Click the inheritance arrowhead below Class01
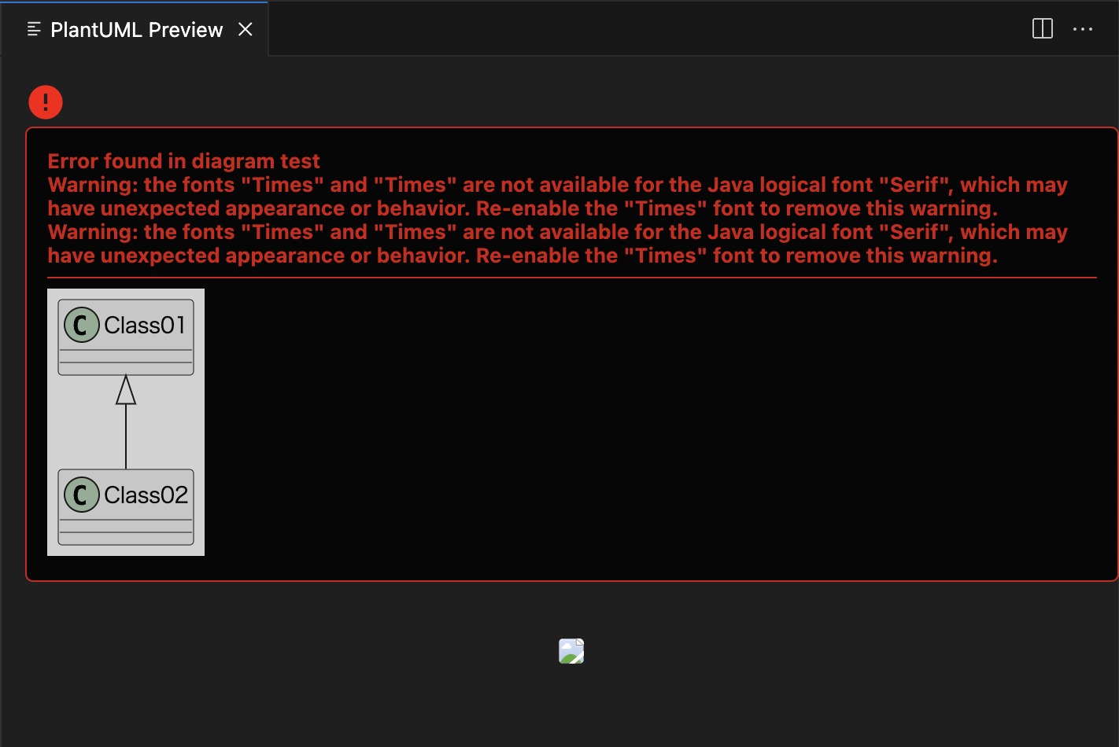The width and height of the screenshot is (1119, 747). click(126, 391)
